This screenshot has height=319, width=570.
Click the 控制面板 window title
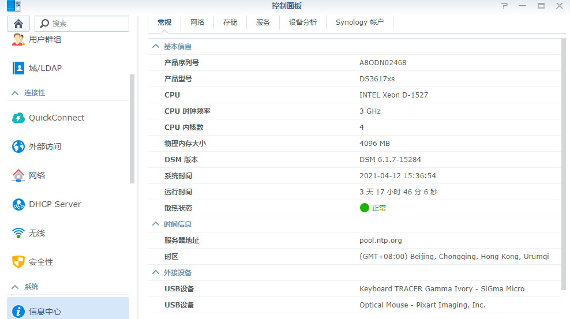pos(287,6)
